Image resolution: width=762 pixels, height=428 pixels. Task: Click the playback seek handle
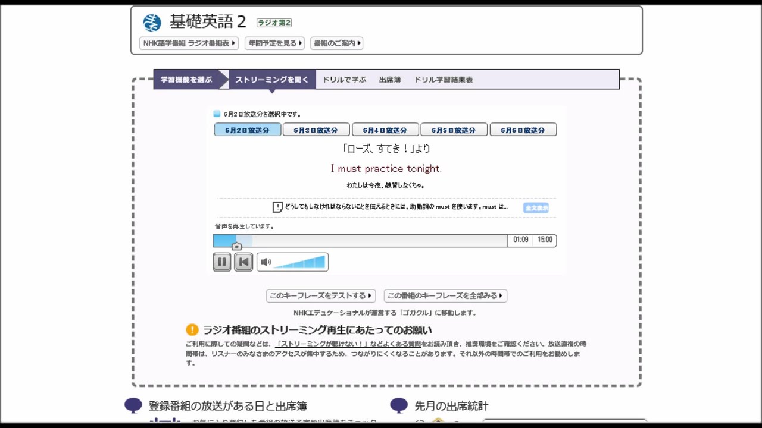(x=236, y=246)
